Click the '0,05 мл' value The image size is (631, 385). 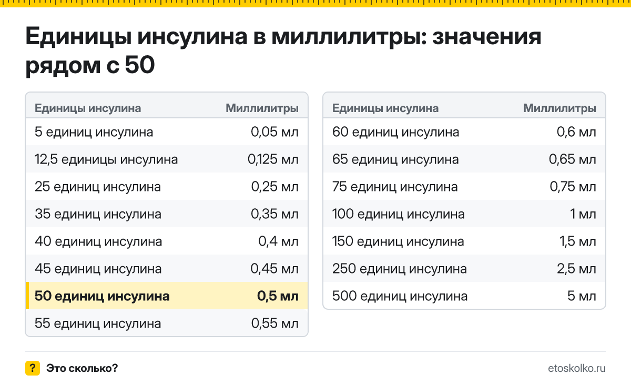[275, 131]
